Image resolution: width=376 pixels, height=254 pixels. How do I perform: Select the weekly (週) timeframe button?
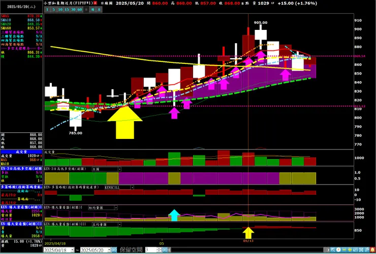click(92, 10)
